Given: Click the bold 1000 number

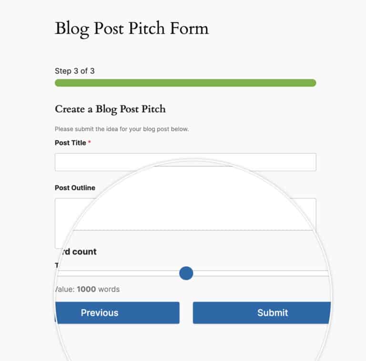Looking at the screenshot, I should (86, 289).
